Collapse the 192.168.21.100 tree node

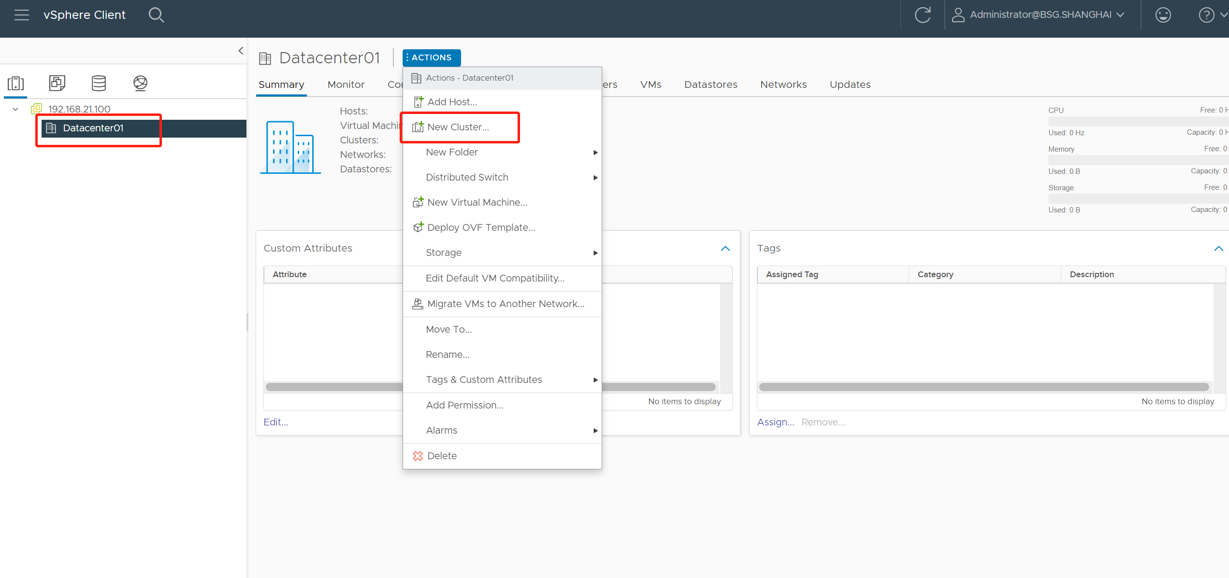15,109
